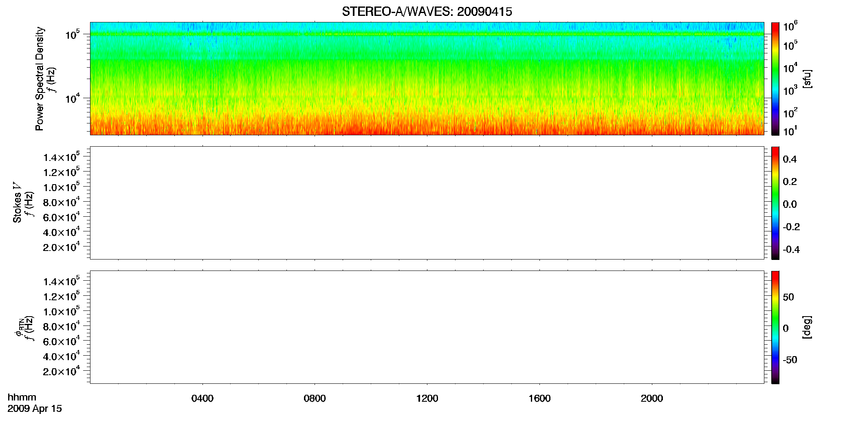Screen dimensions: 854x440
Task: Click the red band in the spectrogram
Action: tap(427, 127)
